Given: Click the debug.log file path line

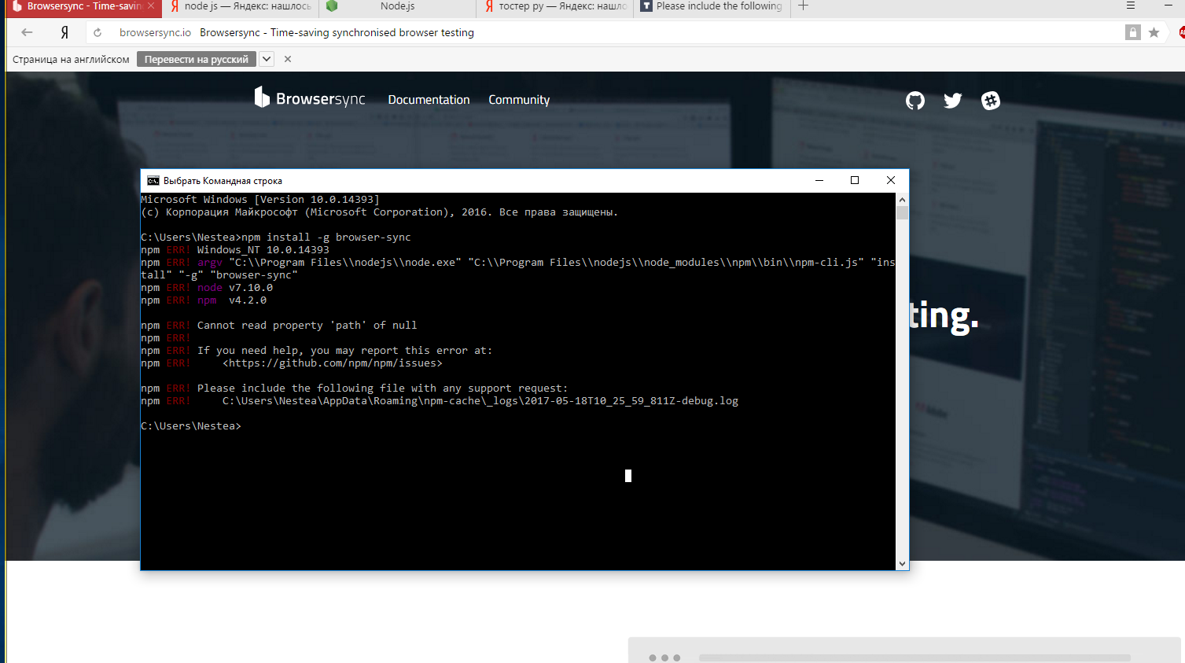Looking at the screenshot, I should (x=480, y=400).
